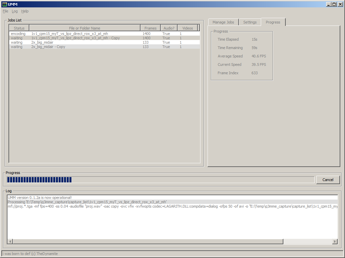
Task: Open the Log menu
Action: pyautogui.click(x=14, y=11)
